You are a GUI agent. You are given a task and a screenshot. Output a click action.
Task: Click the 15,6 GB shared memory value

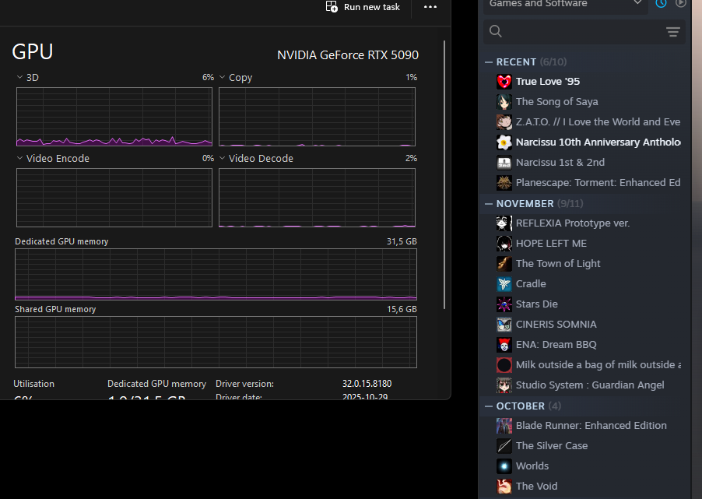click(x=402, y=309)
